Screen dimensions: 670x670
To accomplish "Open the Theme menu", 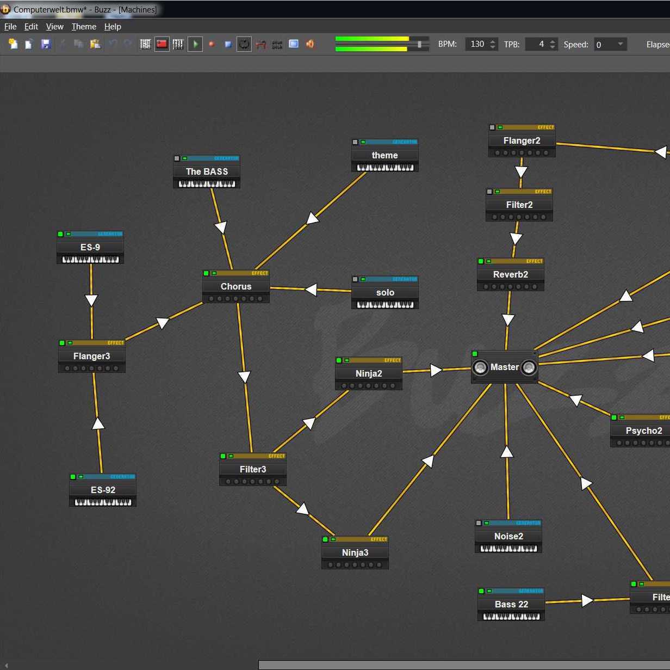I will [84, 26].
